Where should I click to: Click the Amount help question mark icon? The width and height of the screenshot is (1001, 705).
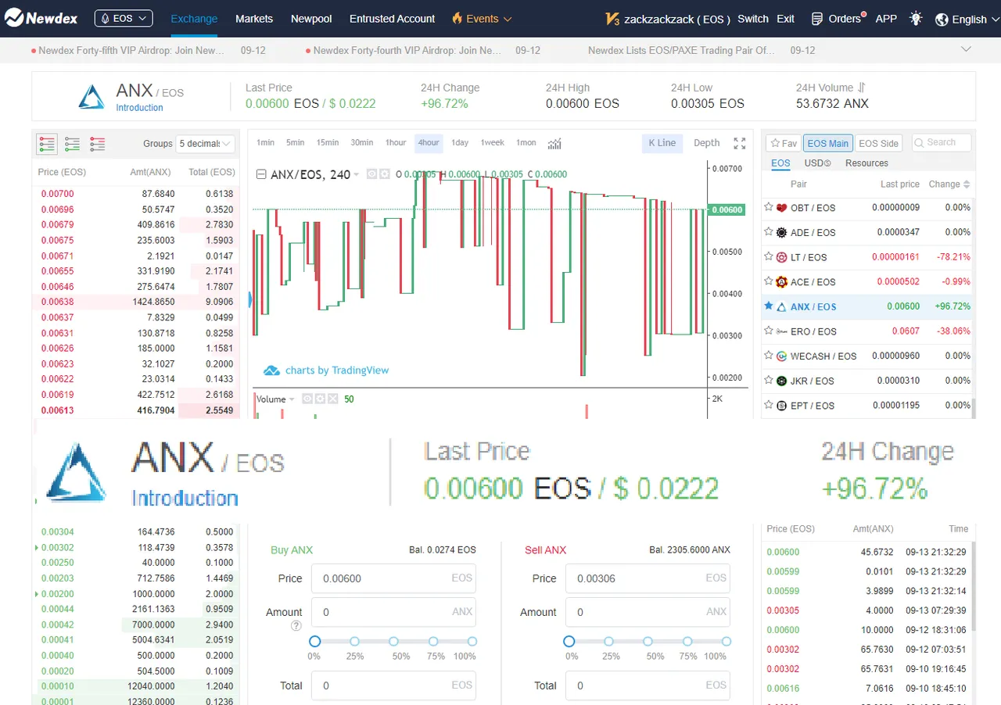296,625
